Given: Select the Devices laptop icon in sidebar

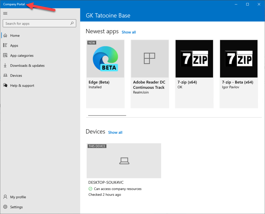Looking at the screenshot, I should [x=5, y=76].
